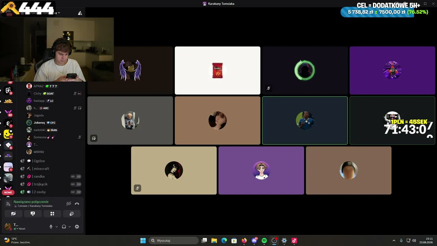Focus the beige tile with dark-haired avatar
Image resolution: width=437 pixels, height=246 pixels.
tap(174, 170)
